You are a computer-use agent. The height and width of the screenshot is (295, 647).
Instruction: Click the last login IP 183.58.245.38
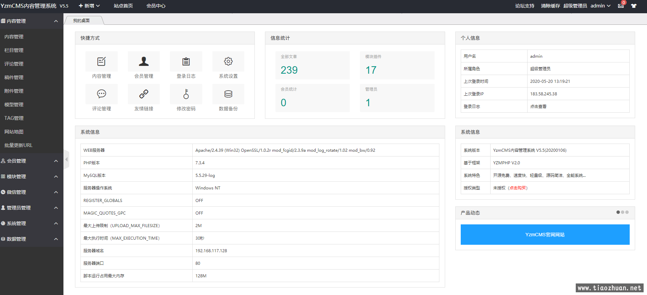point(544,94)
